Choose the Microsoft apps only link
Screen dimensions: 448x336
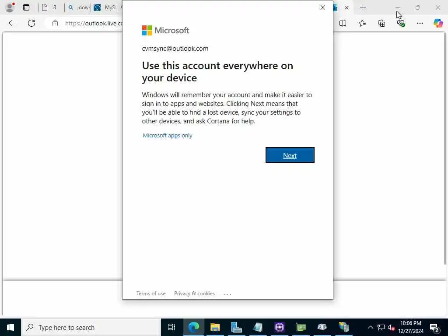click(168, 136)
